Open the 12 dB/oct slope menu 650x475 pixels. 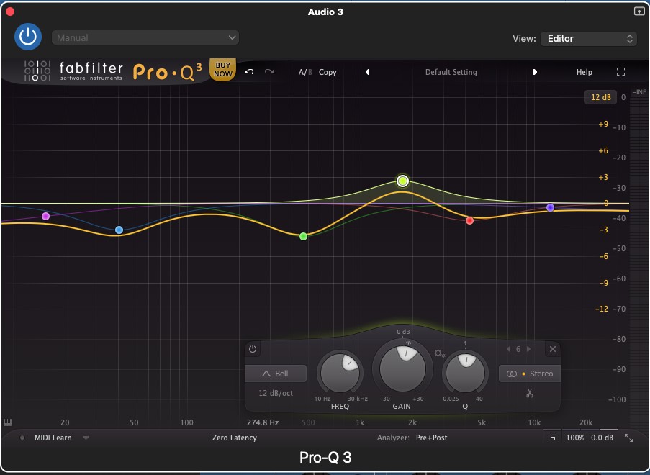click(x=276, y=393)
